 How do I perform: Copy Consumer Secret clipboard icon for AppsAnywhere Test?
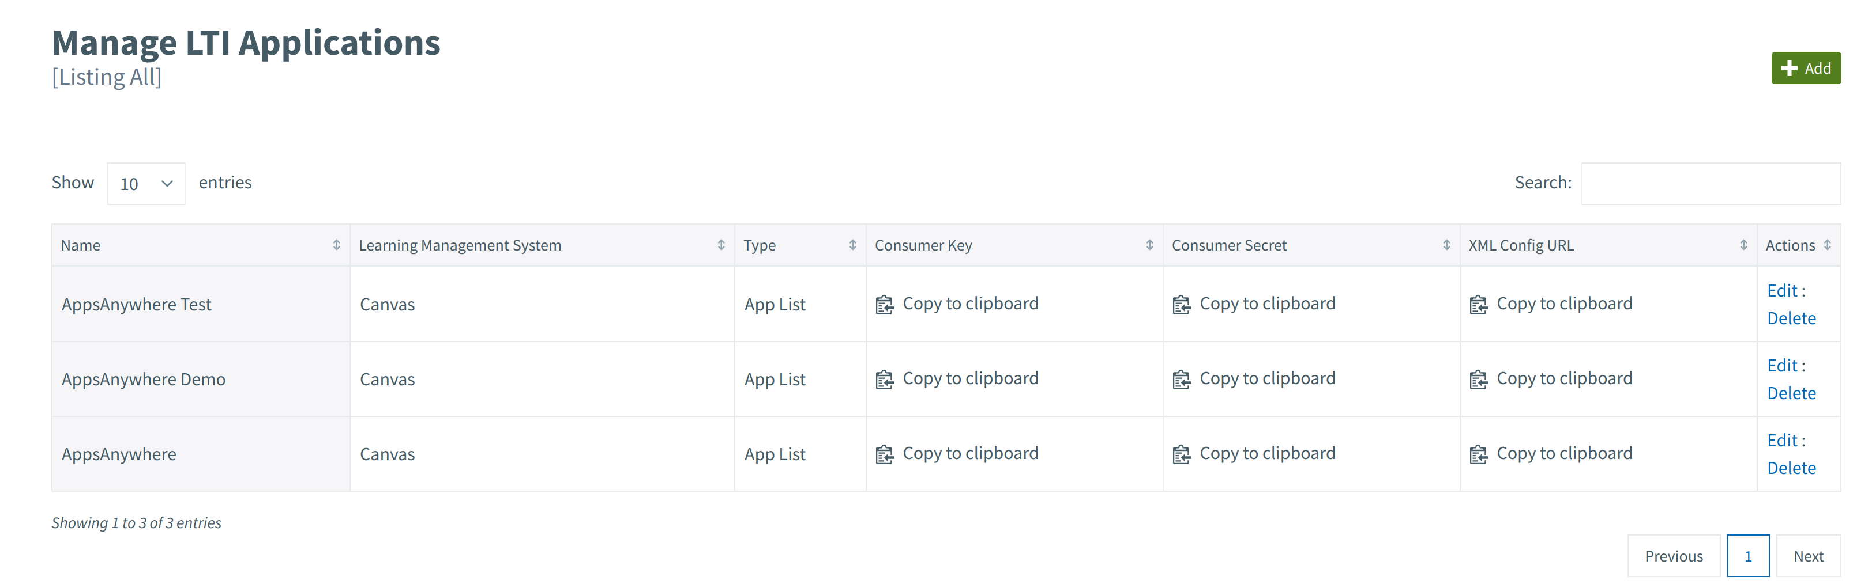tap(1182, 305)
